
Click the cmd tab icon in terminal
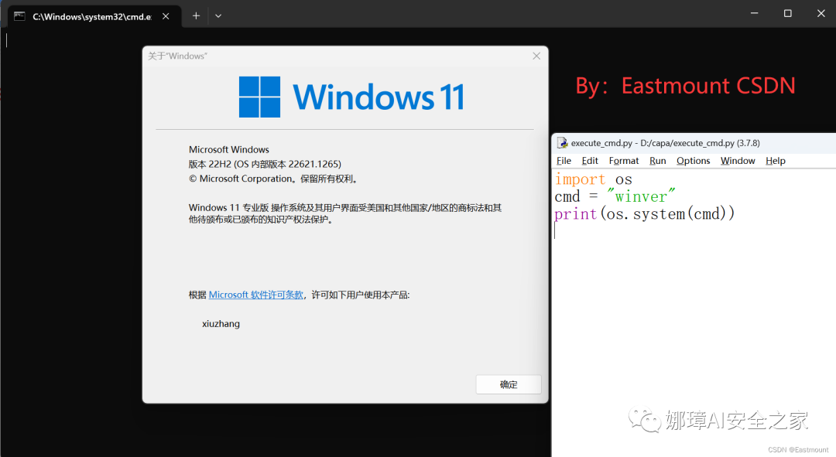point(19,16)
